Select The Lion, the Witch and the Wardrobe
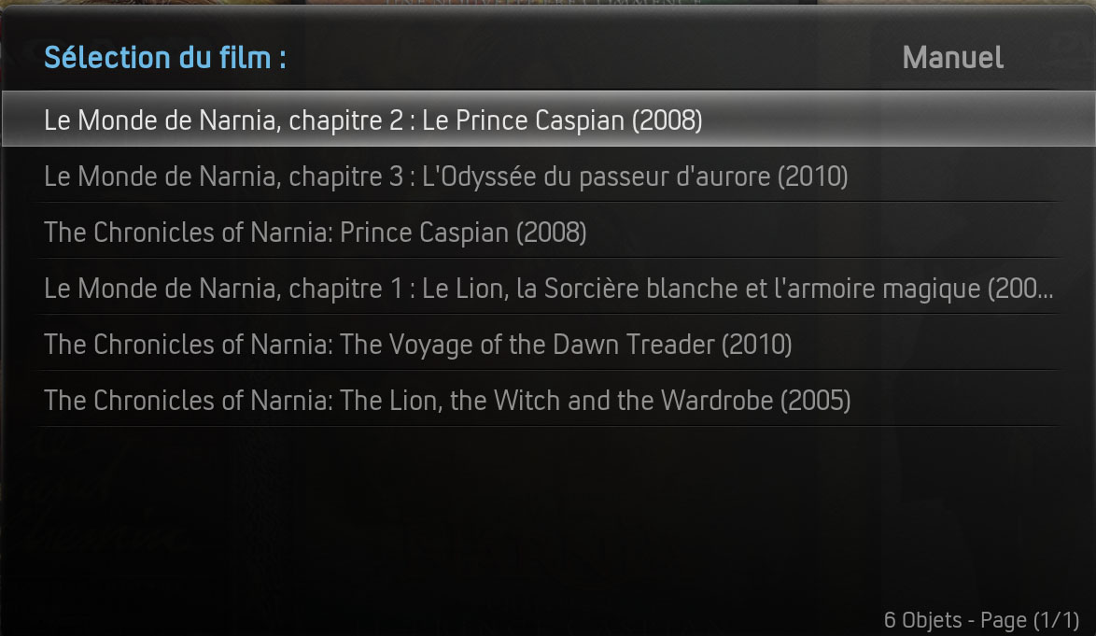 (447, 401)
